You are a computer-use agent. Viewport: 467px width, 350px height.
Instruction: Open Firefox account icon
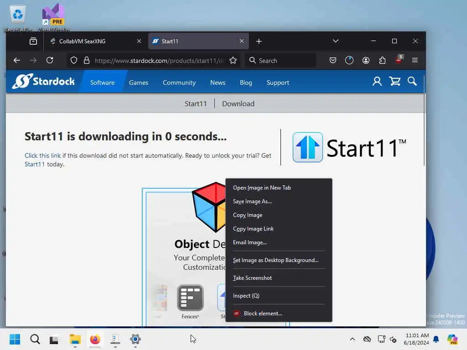click(x=366, y=61)
